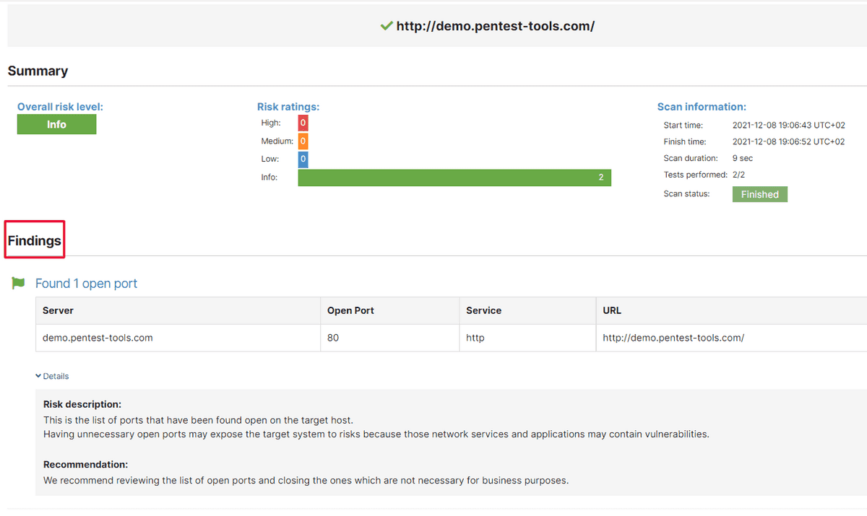Click the red High count badge
The width and height of the screenshot is (867, 516).
pyautogui.click(x=303, y=123)
